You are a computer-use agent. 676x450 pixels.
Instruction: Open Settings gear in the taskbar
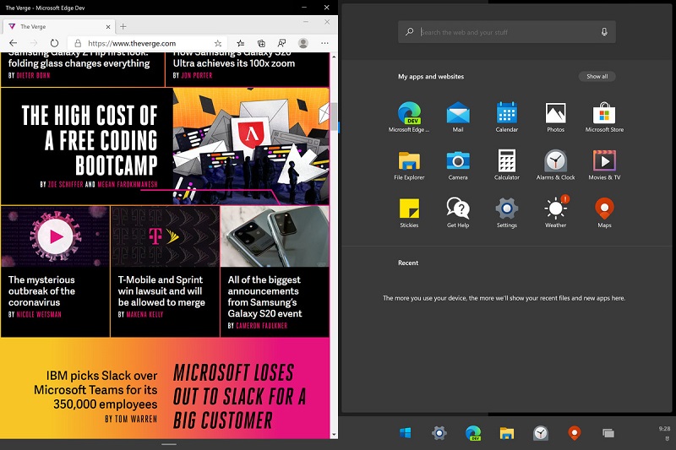pos(439,433)
